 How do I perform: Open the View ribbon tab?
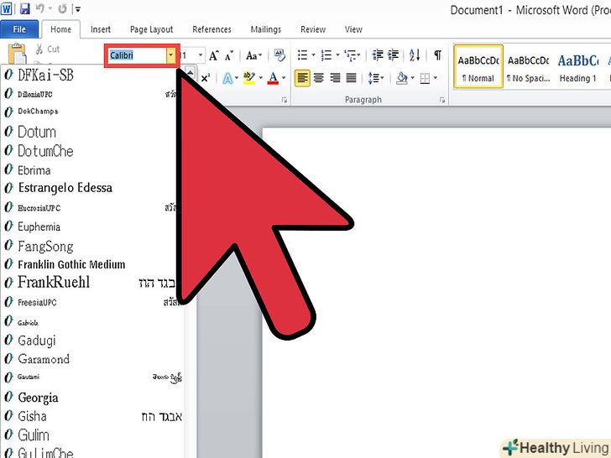tap(353, 29)
